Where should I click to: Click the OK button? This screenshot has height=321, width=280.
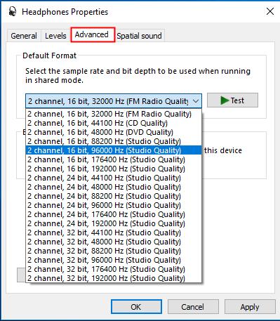tap(136, 307)
